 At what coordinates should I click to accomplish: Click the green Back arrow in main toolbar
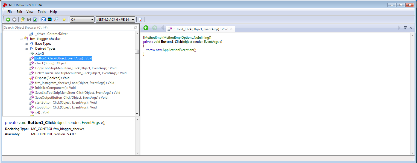click(8, 19)
